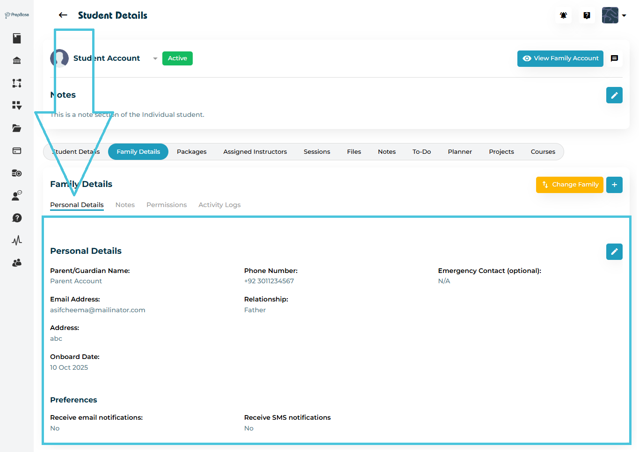Open the bank building icon in sidebar
Image resolution: width=639 pixels, height=452 pixels.
[17, 60]
